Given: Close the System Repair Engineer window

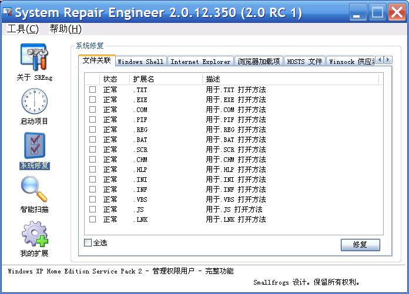Looking at the screenshot, I should 397,12.
